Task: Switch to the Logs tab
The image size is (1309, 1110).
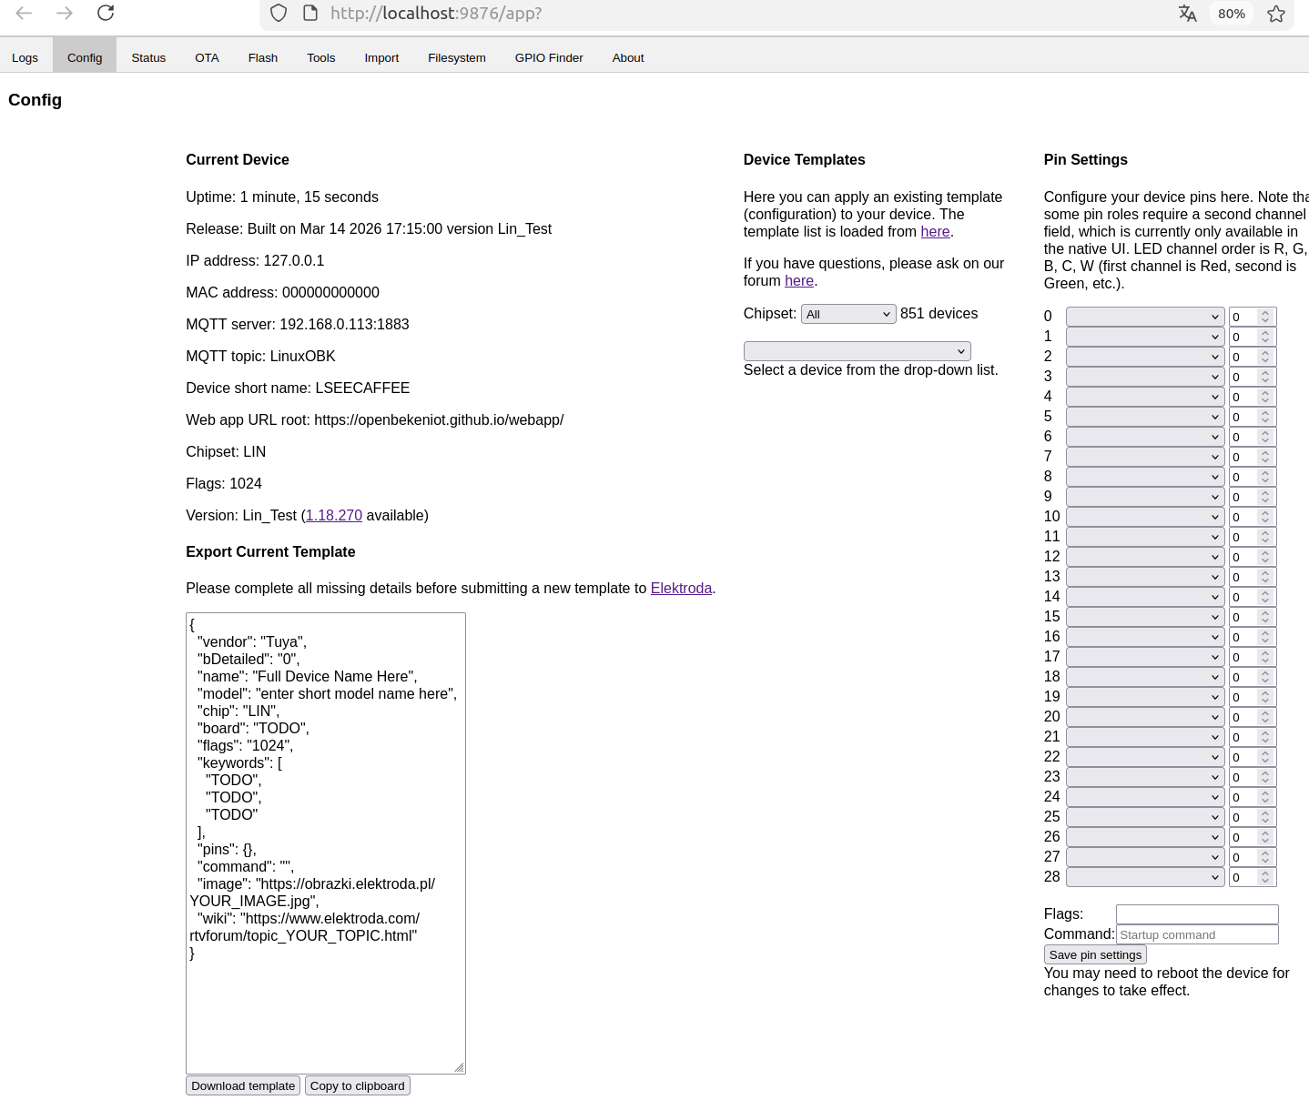Action: [25, 57]
